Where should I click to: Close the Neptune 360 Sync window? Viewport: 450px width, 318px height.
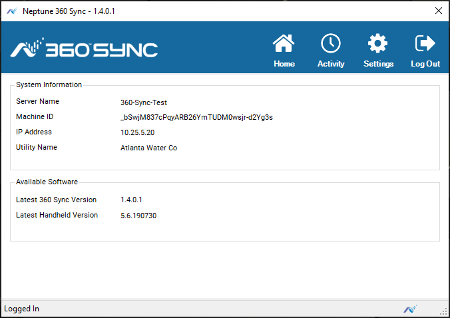pyautogui.click(x=438, y=11)
